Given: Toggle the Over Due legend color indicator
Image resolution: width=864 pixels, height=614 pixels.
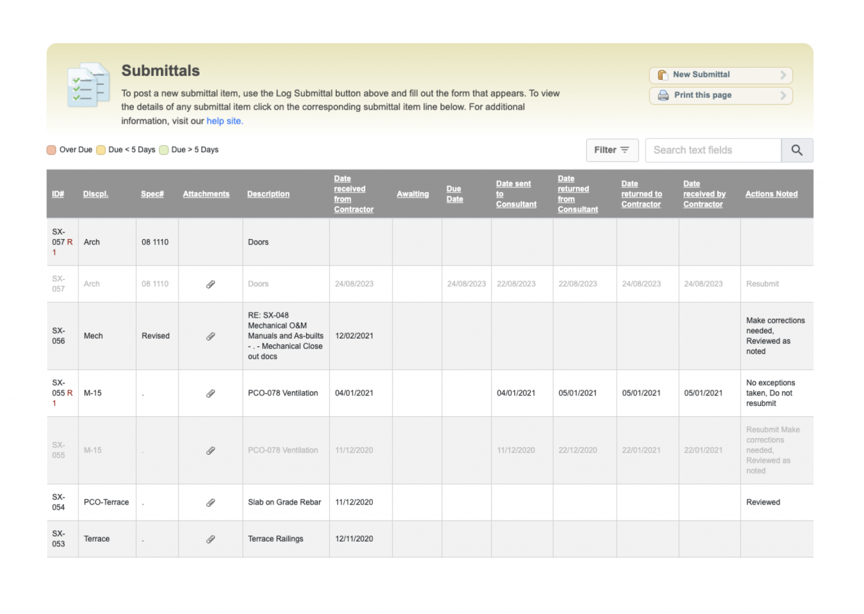Looking at the screenshot, I should coord(51,150).
